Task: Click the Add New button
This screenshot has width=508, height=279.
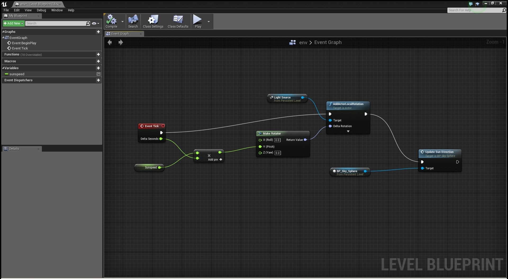Action: pos(13,23)
